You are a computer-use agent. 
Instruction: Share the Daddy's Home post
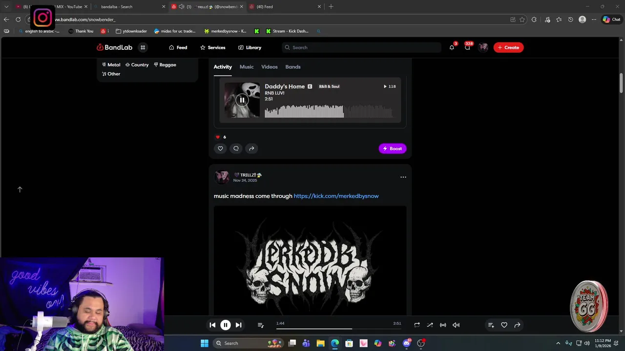[x=251, y=148]
